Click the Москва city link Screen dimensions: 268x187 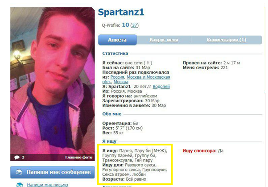121,82
